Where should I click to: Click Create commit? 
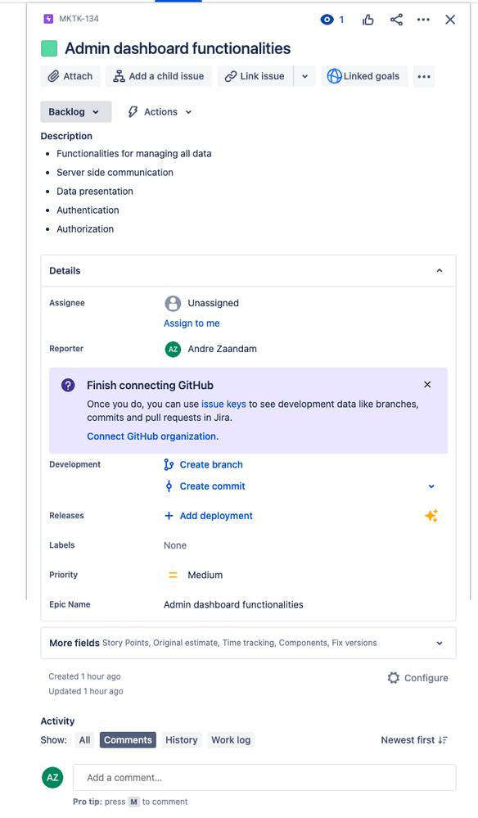[212, 486]
